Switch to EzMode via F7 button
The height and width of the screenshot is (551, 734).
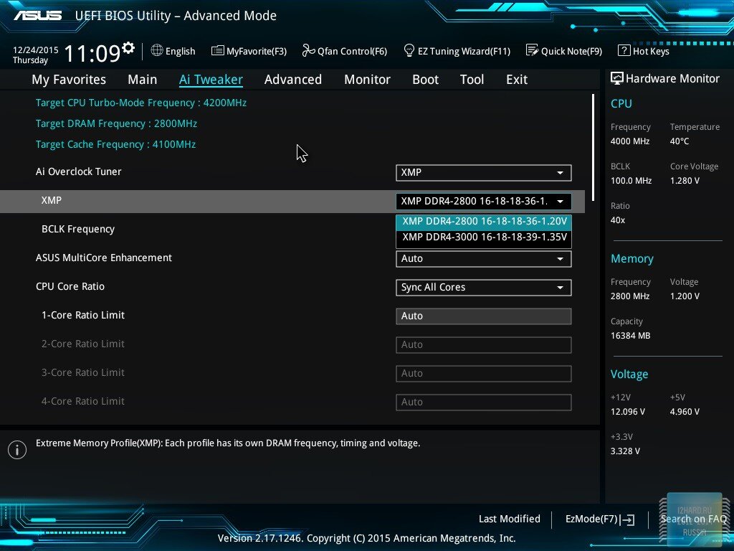pos(599,519)
